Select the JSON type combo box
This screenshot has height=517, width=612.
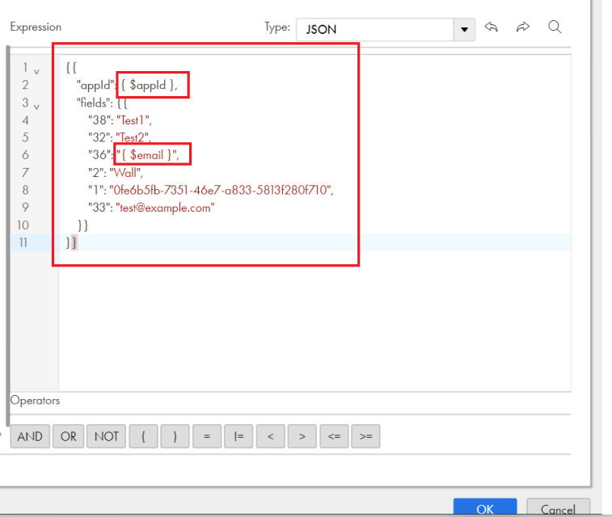[x=386, y=30]
